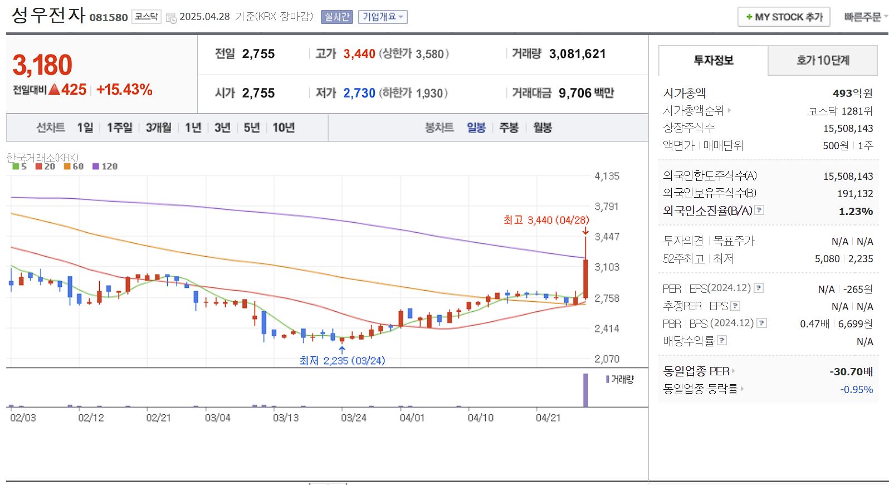Viewport: 889px width, 485px height.
Task: Select the 3개월 line chart period
Action: click(159, 128)
